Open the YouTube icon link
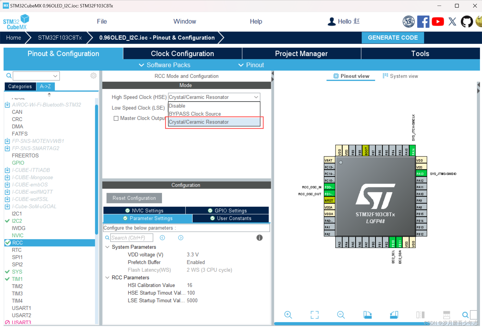The image size is (482, 328). [438, 21]
